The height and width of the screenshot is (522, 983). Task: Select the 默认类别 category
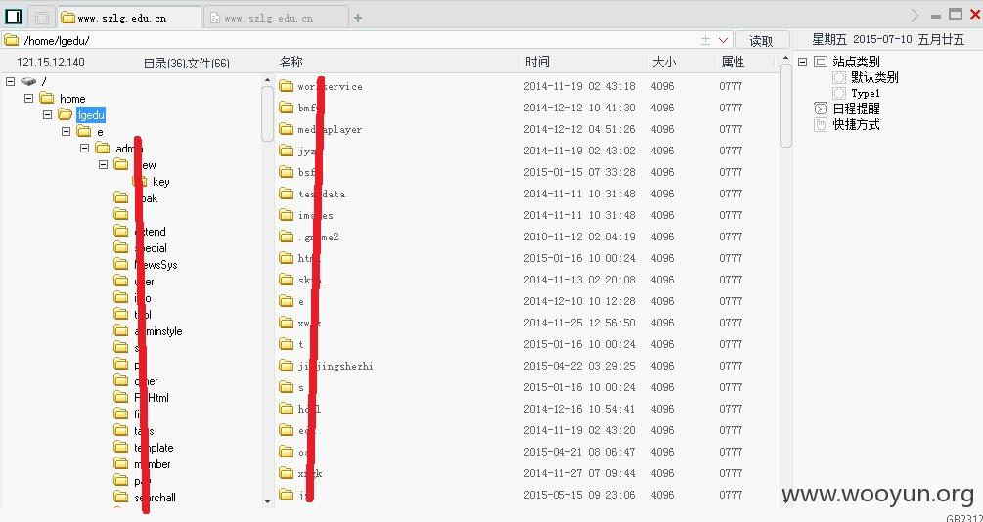[x=874, y=77]
